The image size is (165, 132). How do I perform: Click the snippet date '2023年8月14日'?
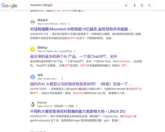click(39, 34)
